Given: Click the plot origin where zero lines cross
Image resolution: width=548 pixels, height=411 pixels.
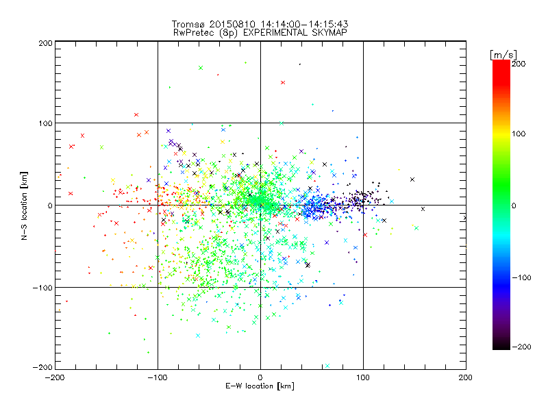Looking at the screenshot, I should 260,205.
